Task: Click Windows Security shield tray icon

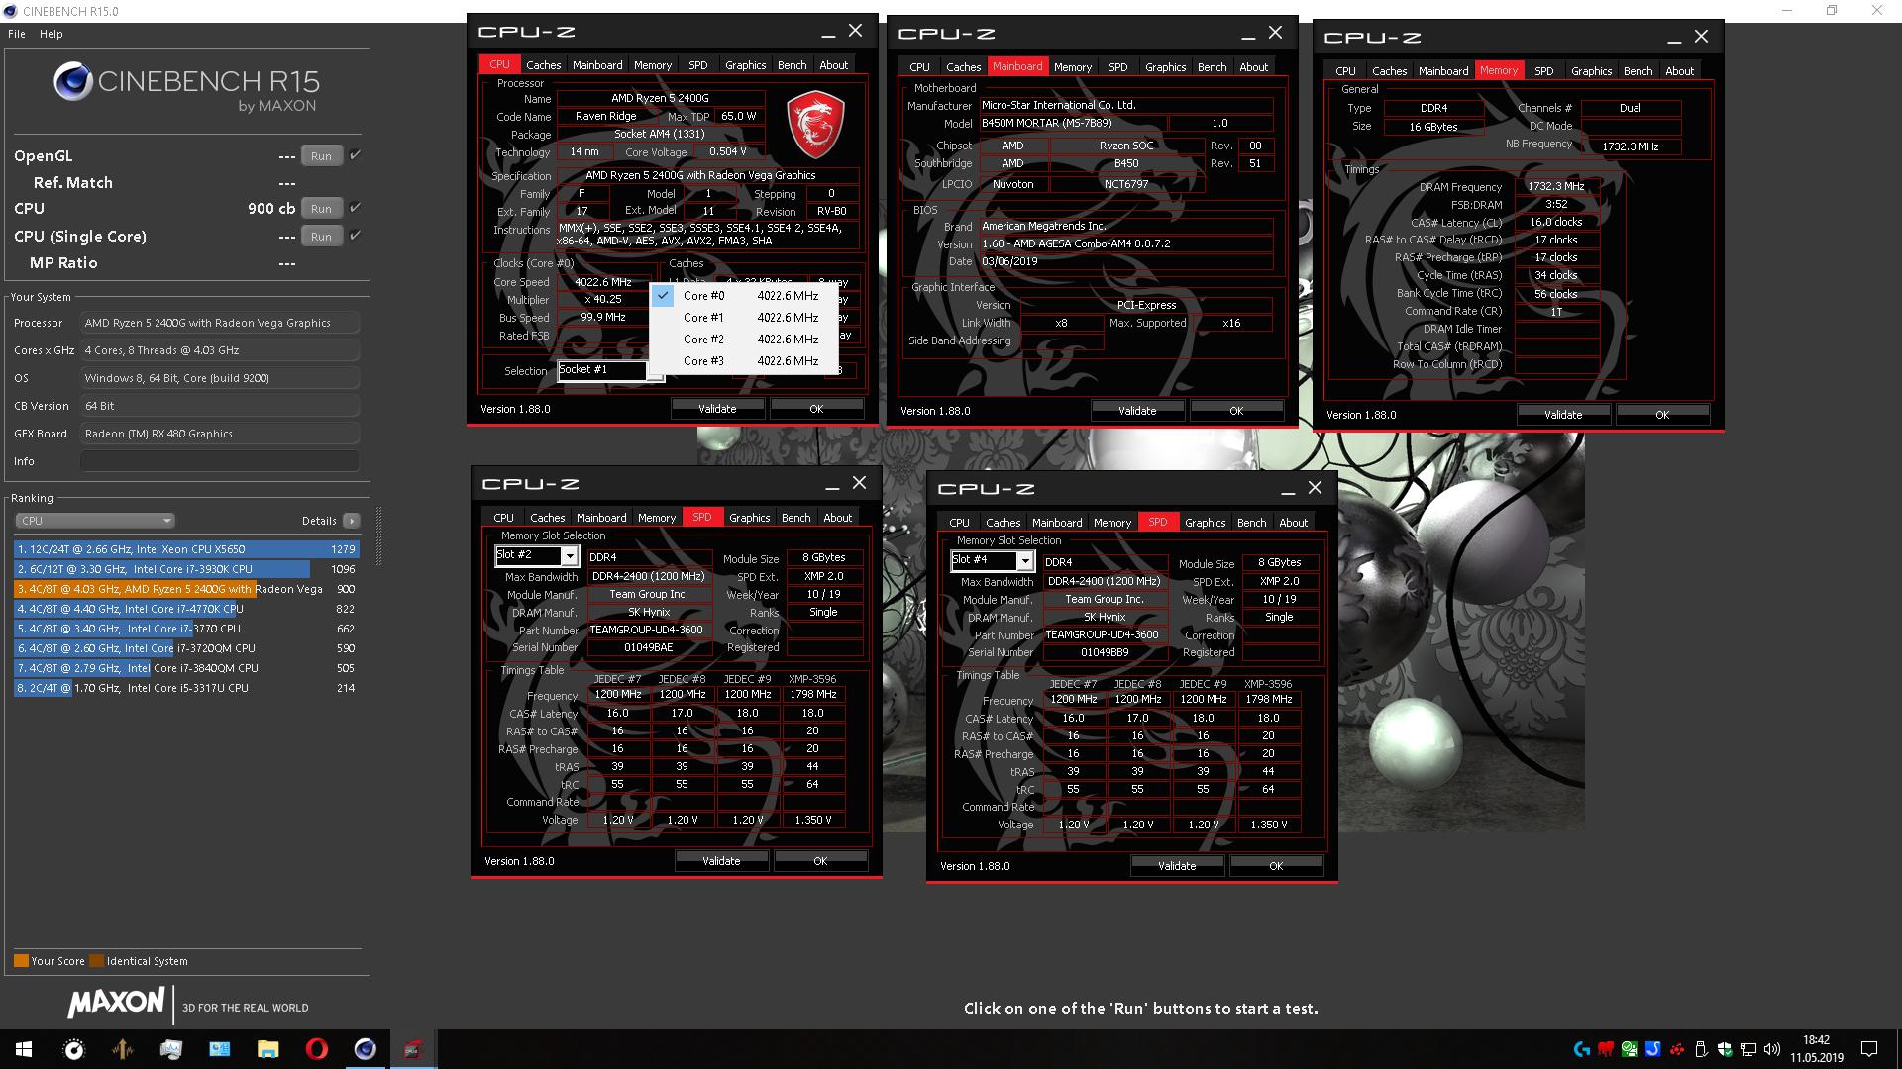Action: 1725,1049
